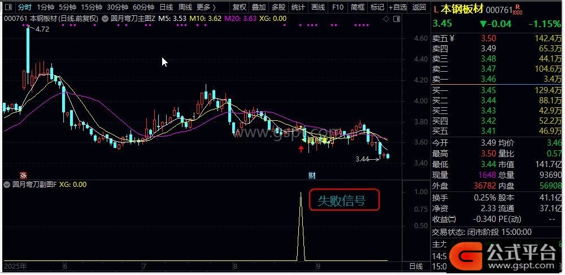This screenshot has width=565, height=275.
Task: Click the 2025年 label on time axis
Action: coord(15,267)
